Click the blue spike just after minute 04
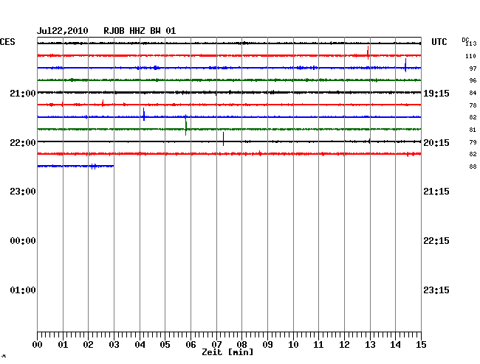The width and height of the screenshot is (480, 364). click(x=144, y=114)
